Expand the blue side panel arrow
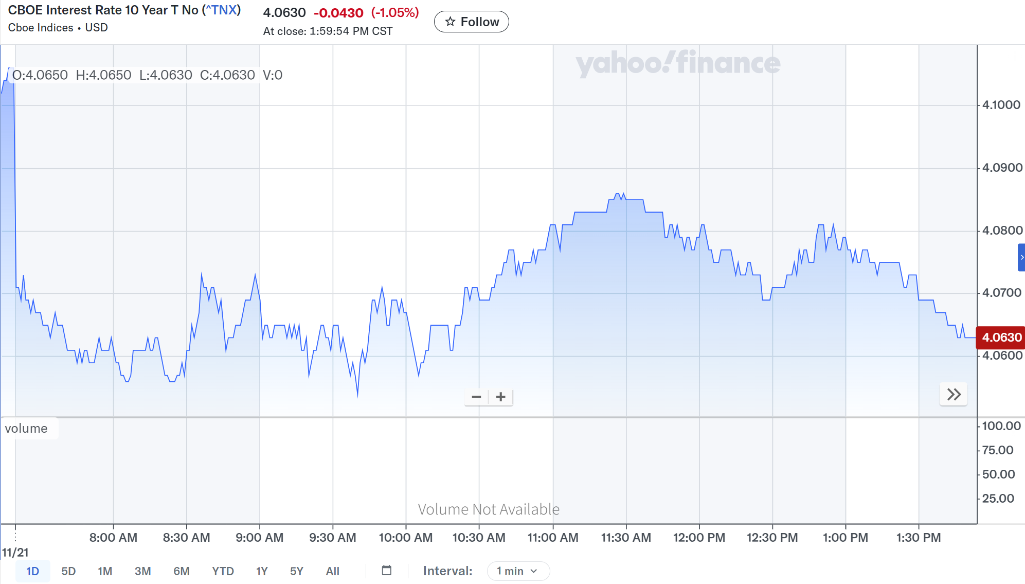Screen dimensions: 1025x584 1021,258
